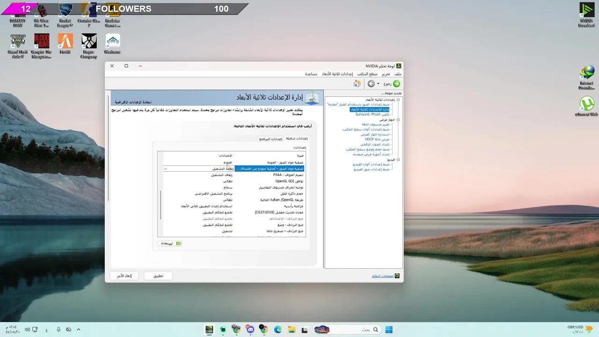The width and height of the screenshot is (599, 337).
Task: Open Discord from the taskbar
Action: 250,330
